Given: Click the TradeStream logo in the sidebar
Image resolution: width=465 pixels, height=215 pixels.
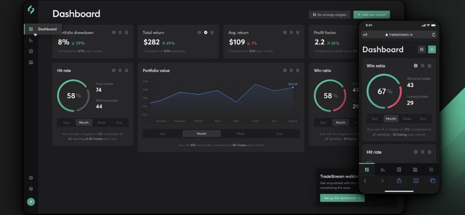Looking at the screenshot, I should tap(31, 10).
